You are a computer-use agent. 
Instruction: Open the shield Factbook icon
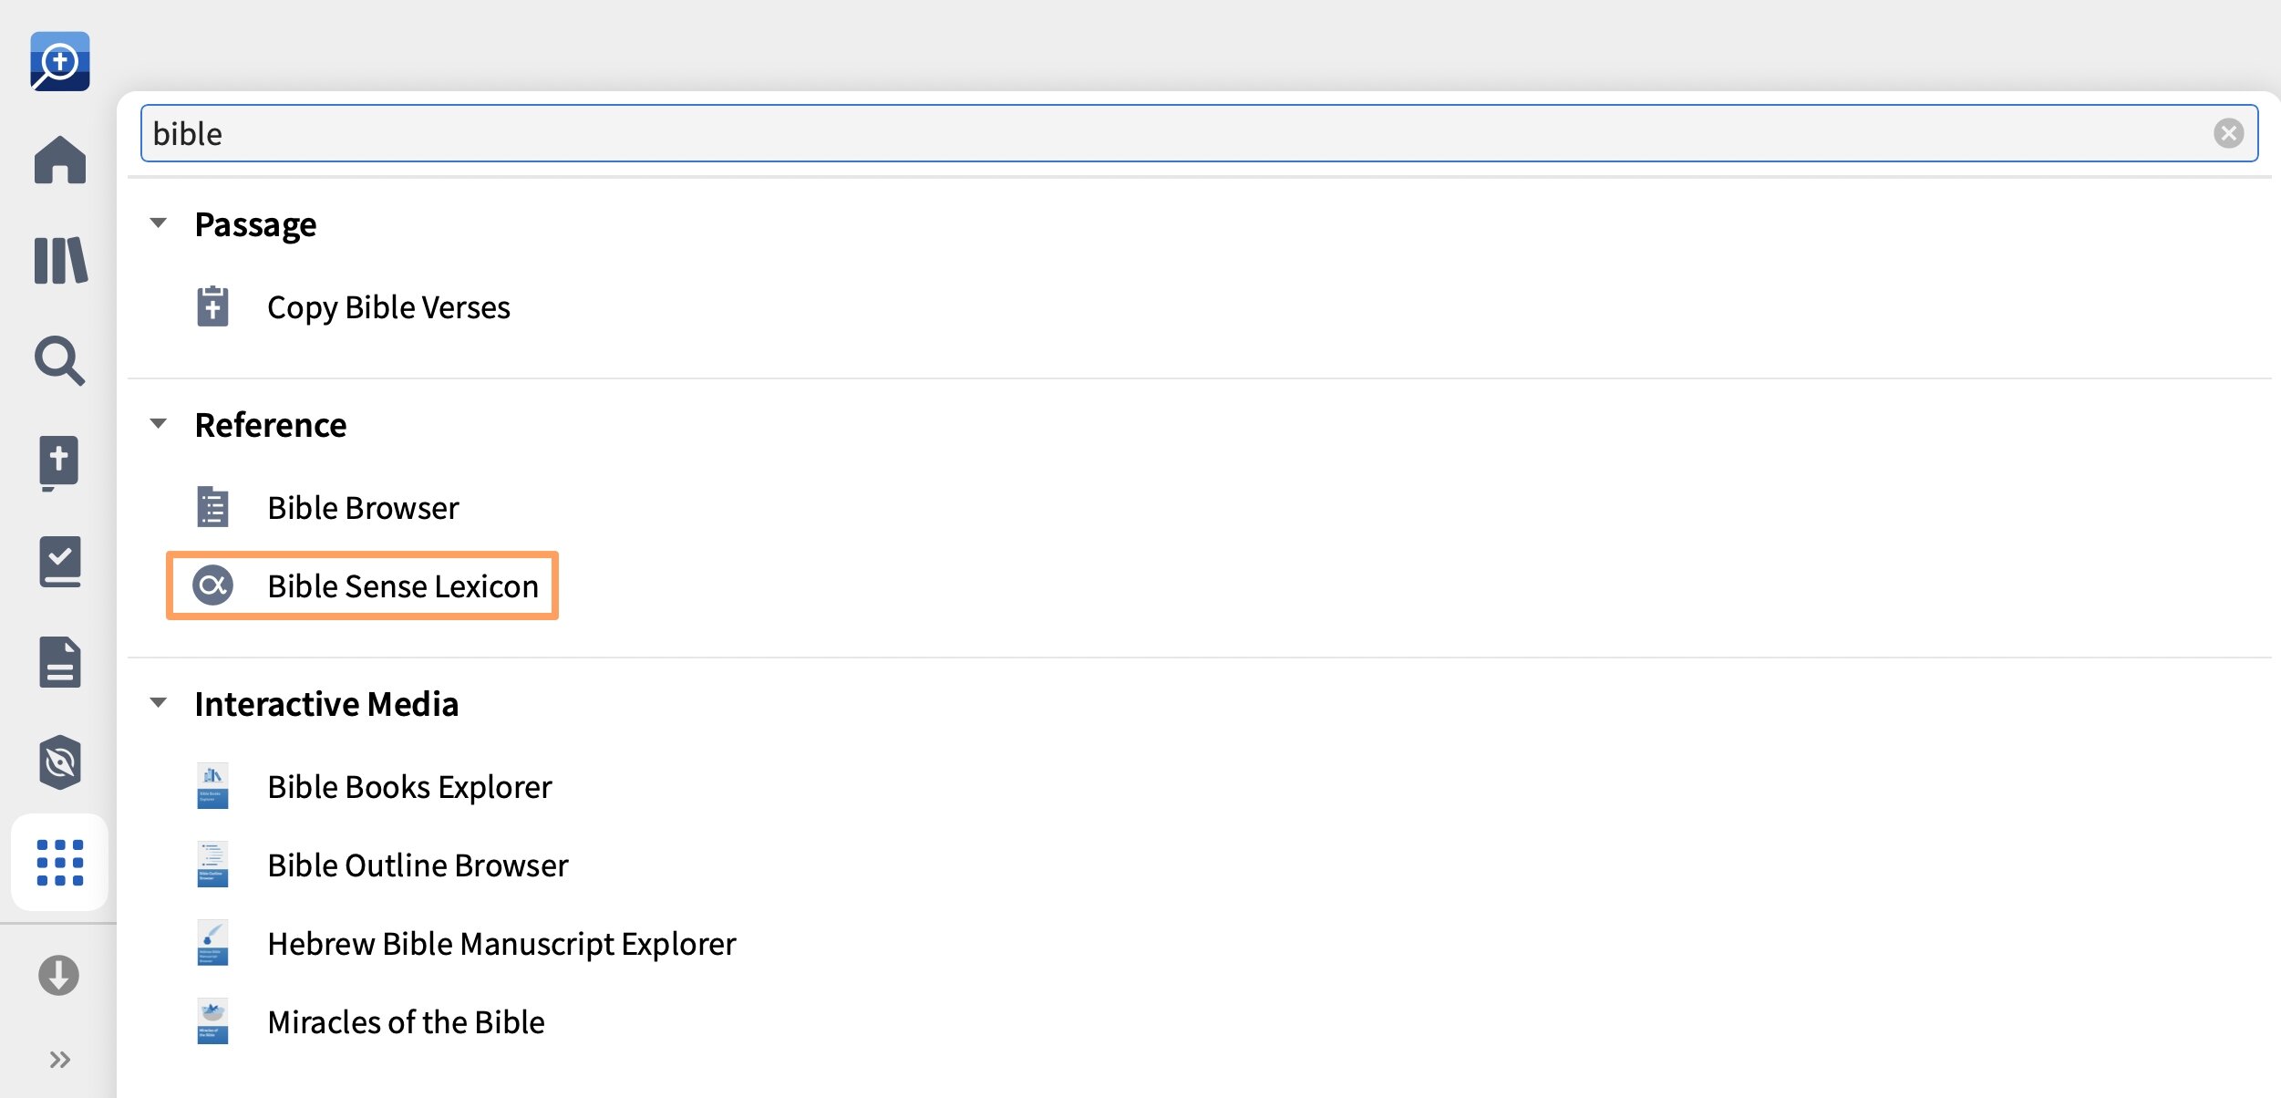(60, 761)
